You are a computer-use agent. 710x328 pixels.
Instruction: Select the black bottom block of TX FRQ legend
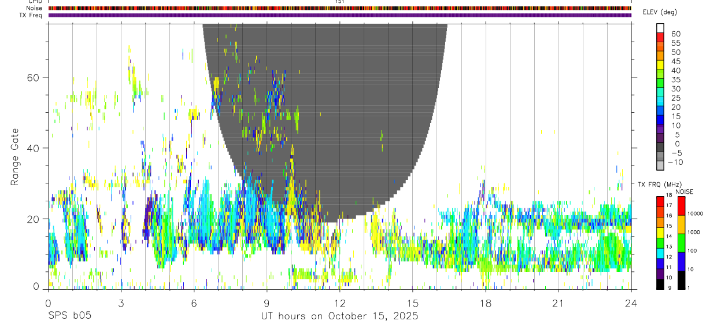660,284
